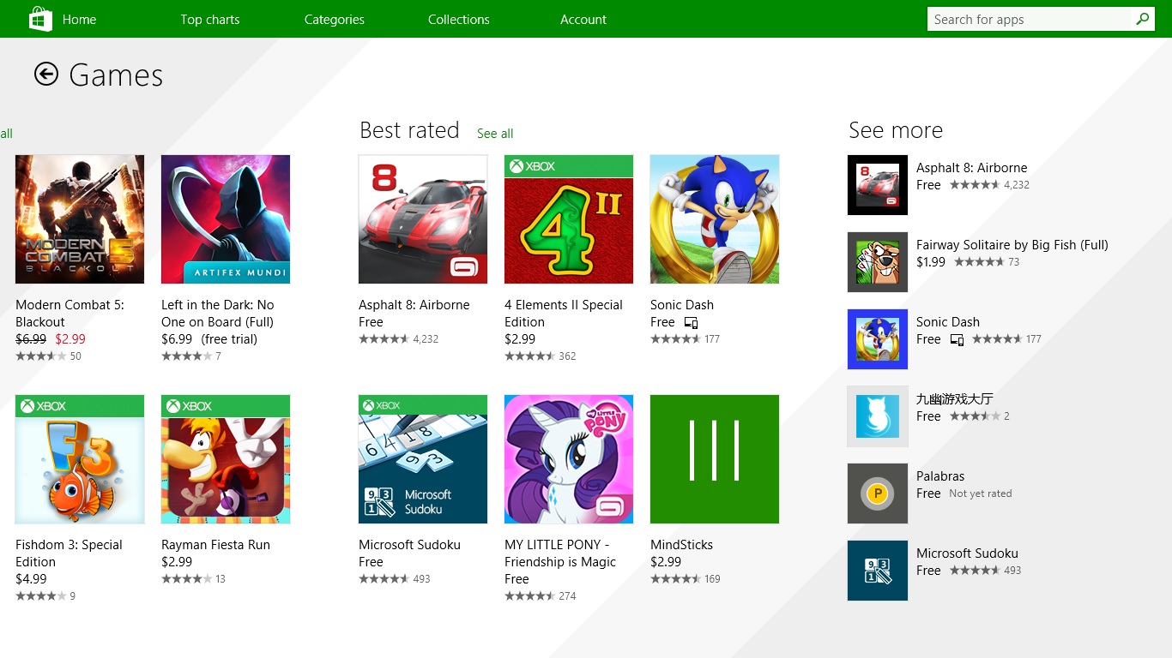Screen dimensions: 1172x658
Task: Open 4 Elements II Special Edition tile
Action: click(569, 219)
